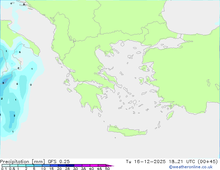Click the '20' legend scale label
220x170 pixels.
click(x=59, y=169)
